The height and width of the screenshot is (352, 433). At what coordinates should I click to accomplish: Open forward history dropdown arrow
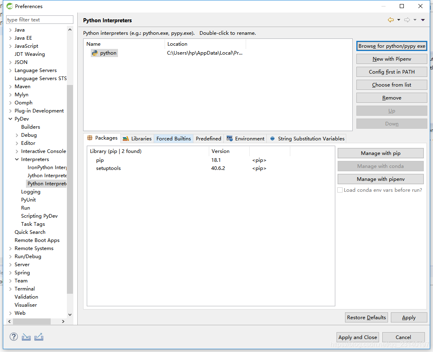click(x=415, y=20)
